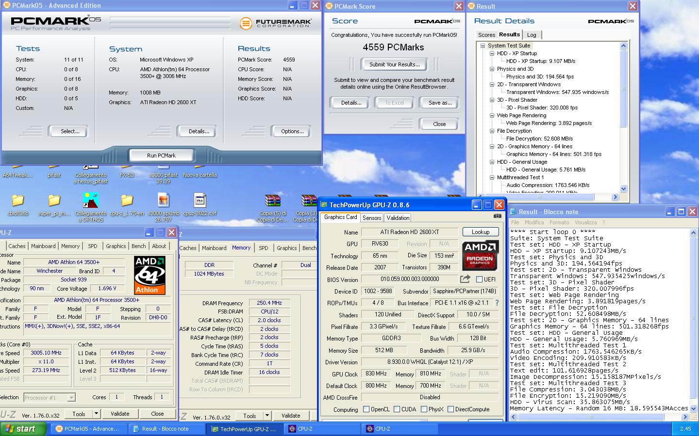Click the Select... button under Tests
Viewport: 699px width, 436px height.
coord(70,131)
